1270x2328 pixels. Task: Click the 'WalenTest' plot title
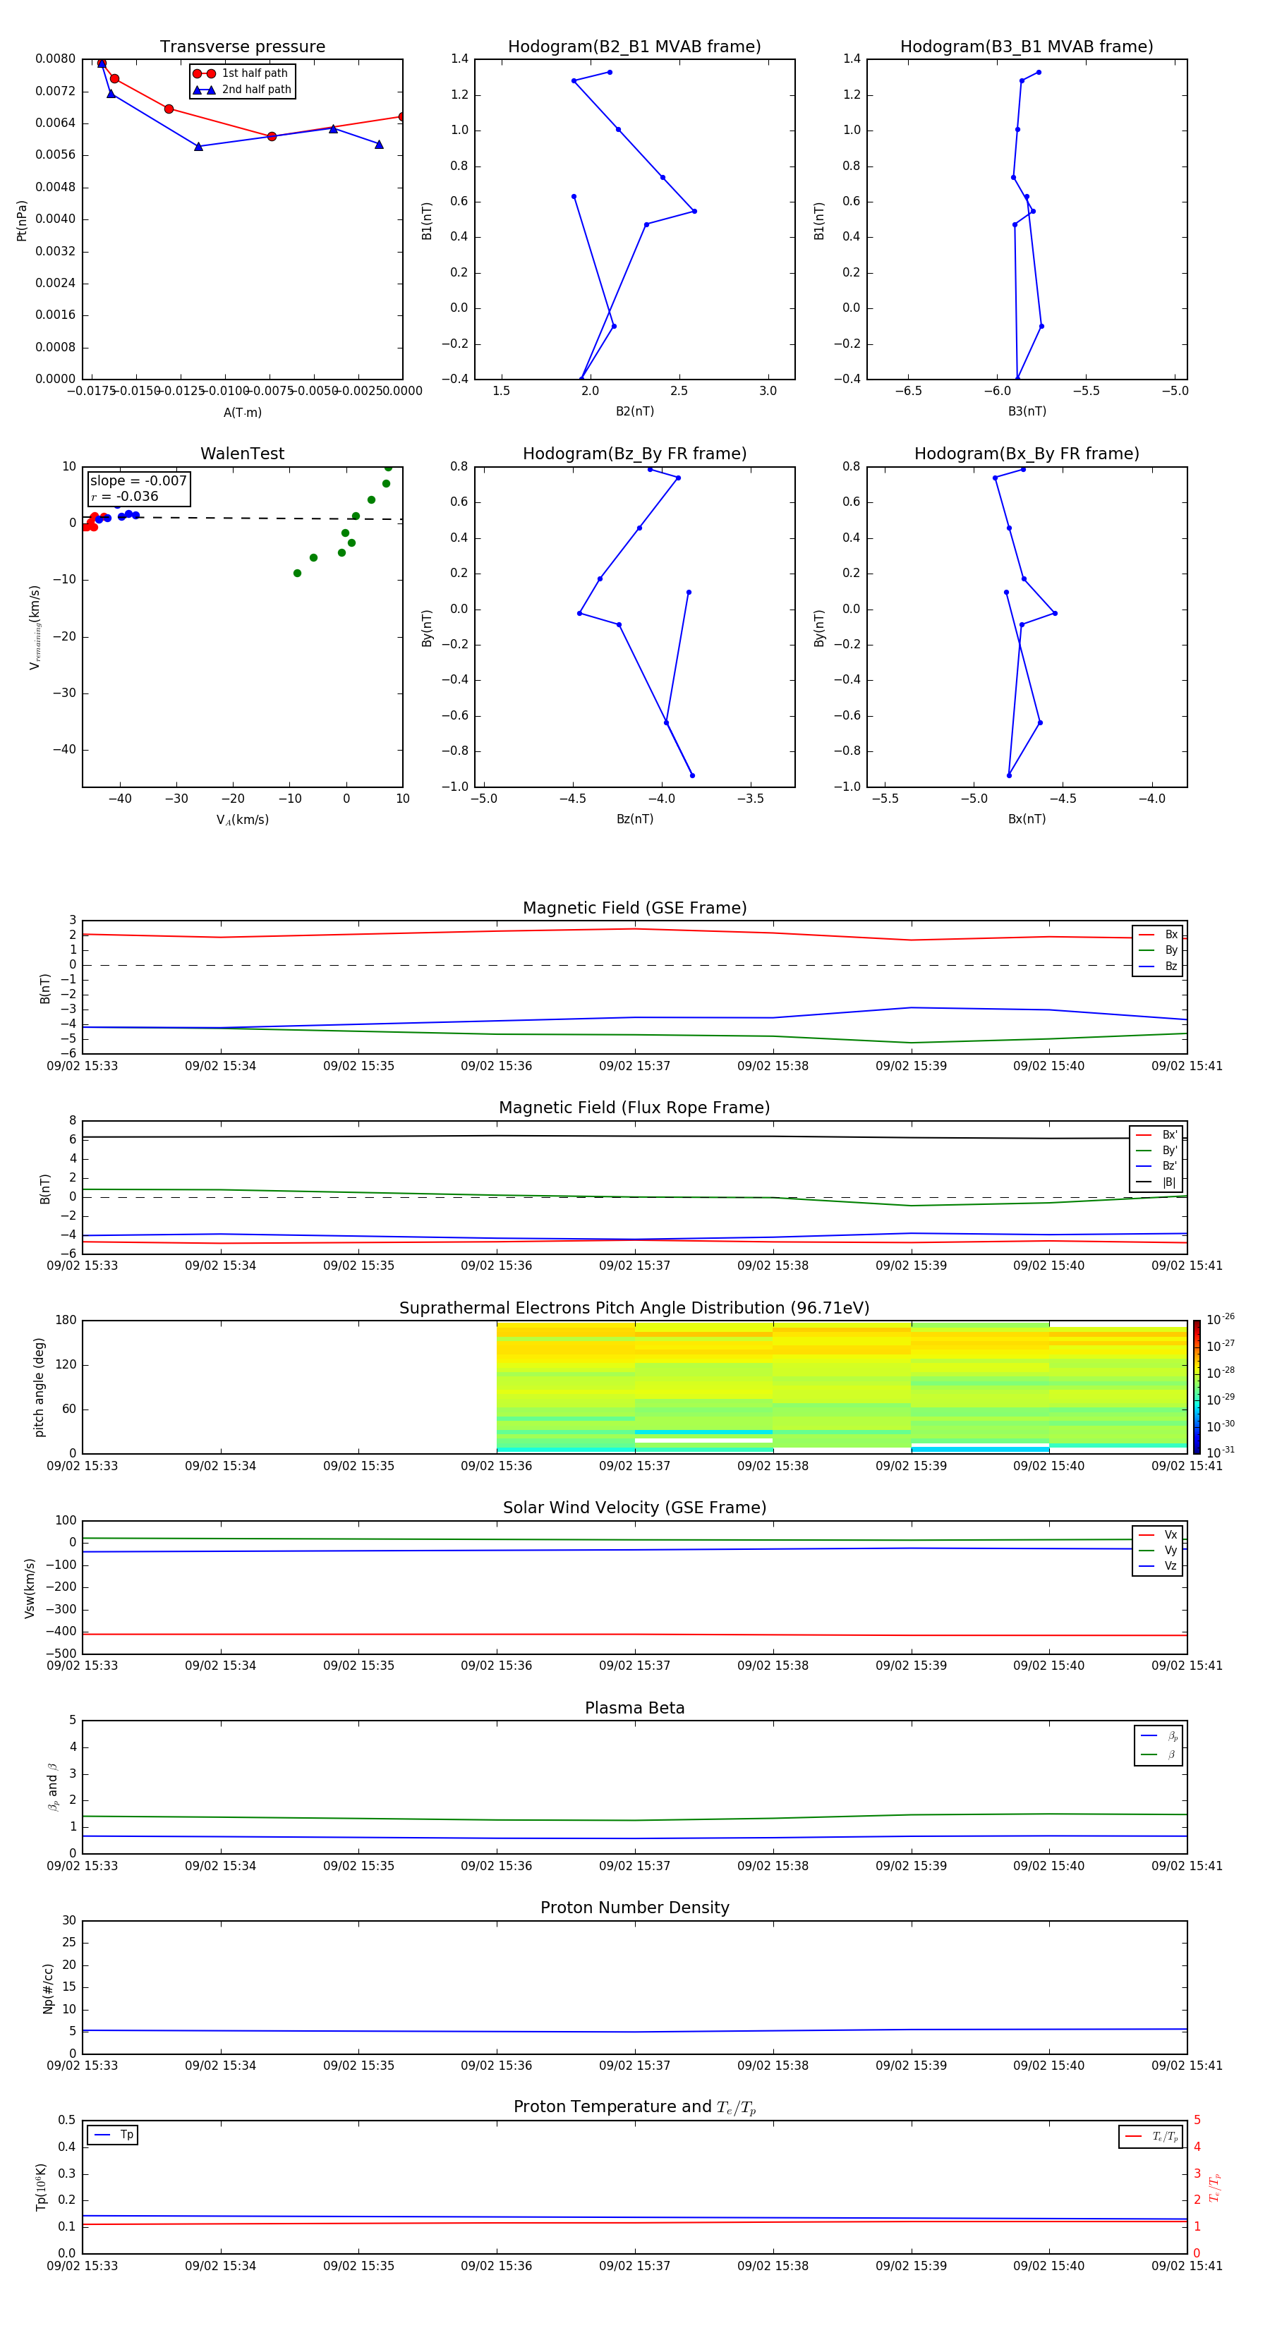(x=242, y=454)
